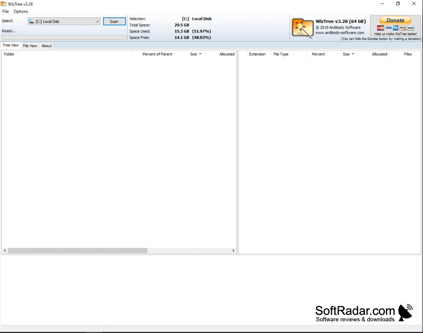Click the scrollbar right arrow in folder pane

[233, 250]
